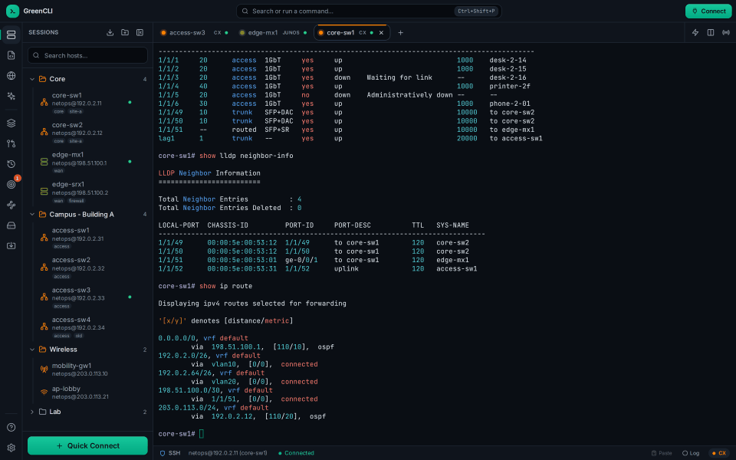Click the Connect button
Screen dimensions: 736x460
[708, 11]
